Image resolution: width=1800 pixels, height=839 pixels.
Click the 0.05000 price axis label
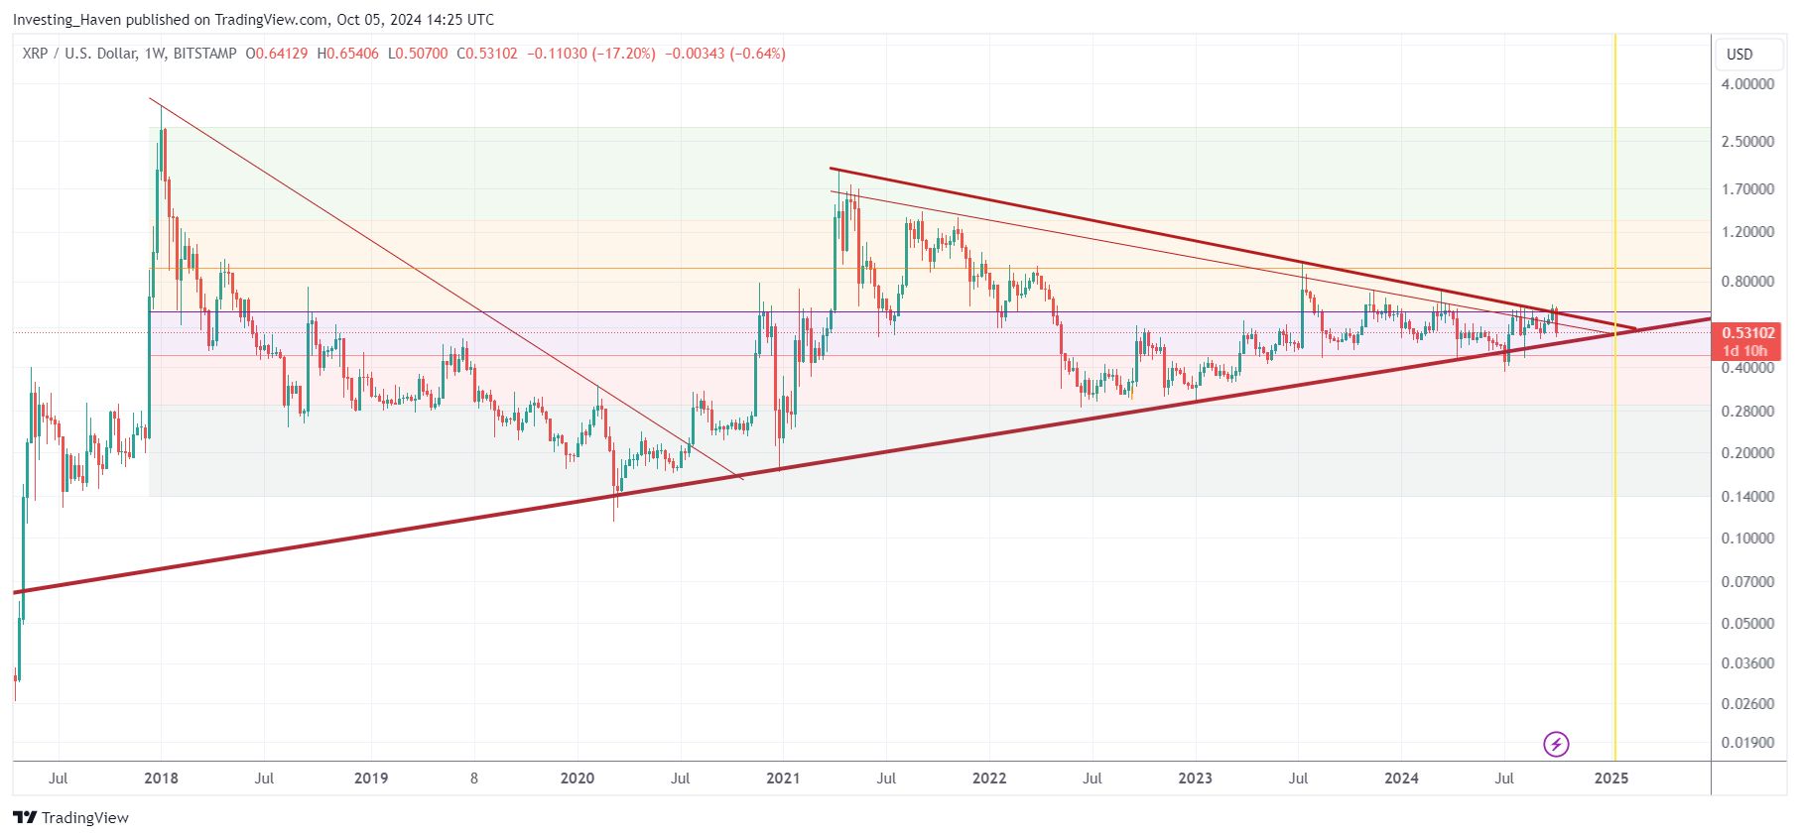1747,624
